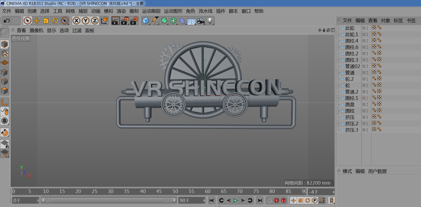Click layer color square for 轮.2
This screenshot has width=421, height=207.
click(x=364, y=79)
